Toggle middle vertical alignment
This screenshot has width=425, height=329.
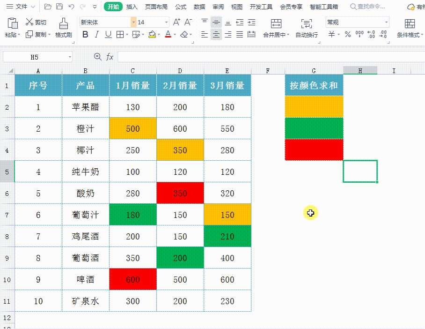point(216,22)
